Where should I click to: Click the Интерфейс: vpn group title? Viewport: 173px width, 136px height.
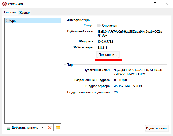tap(78, 20)
